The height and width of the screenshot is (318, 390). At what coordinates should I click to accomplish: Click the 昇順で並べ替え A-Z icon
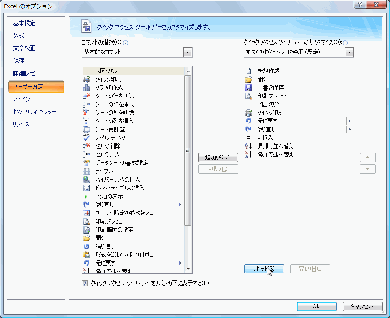click(x=248, y=146)
